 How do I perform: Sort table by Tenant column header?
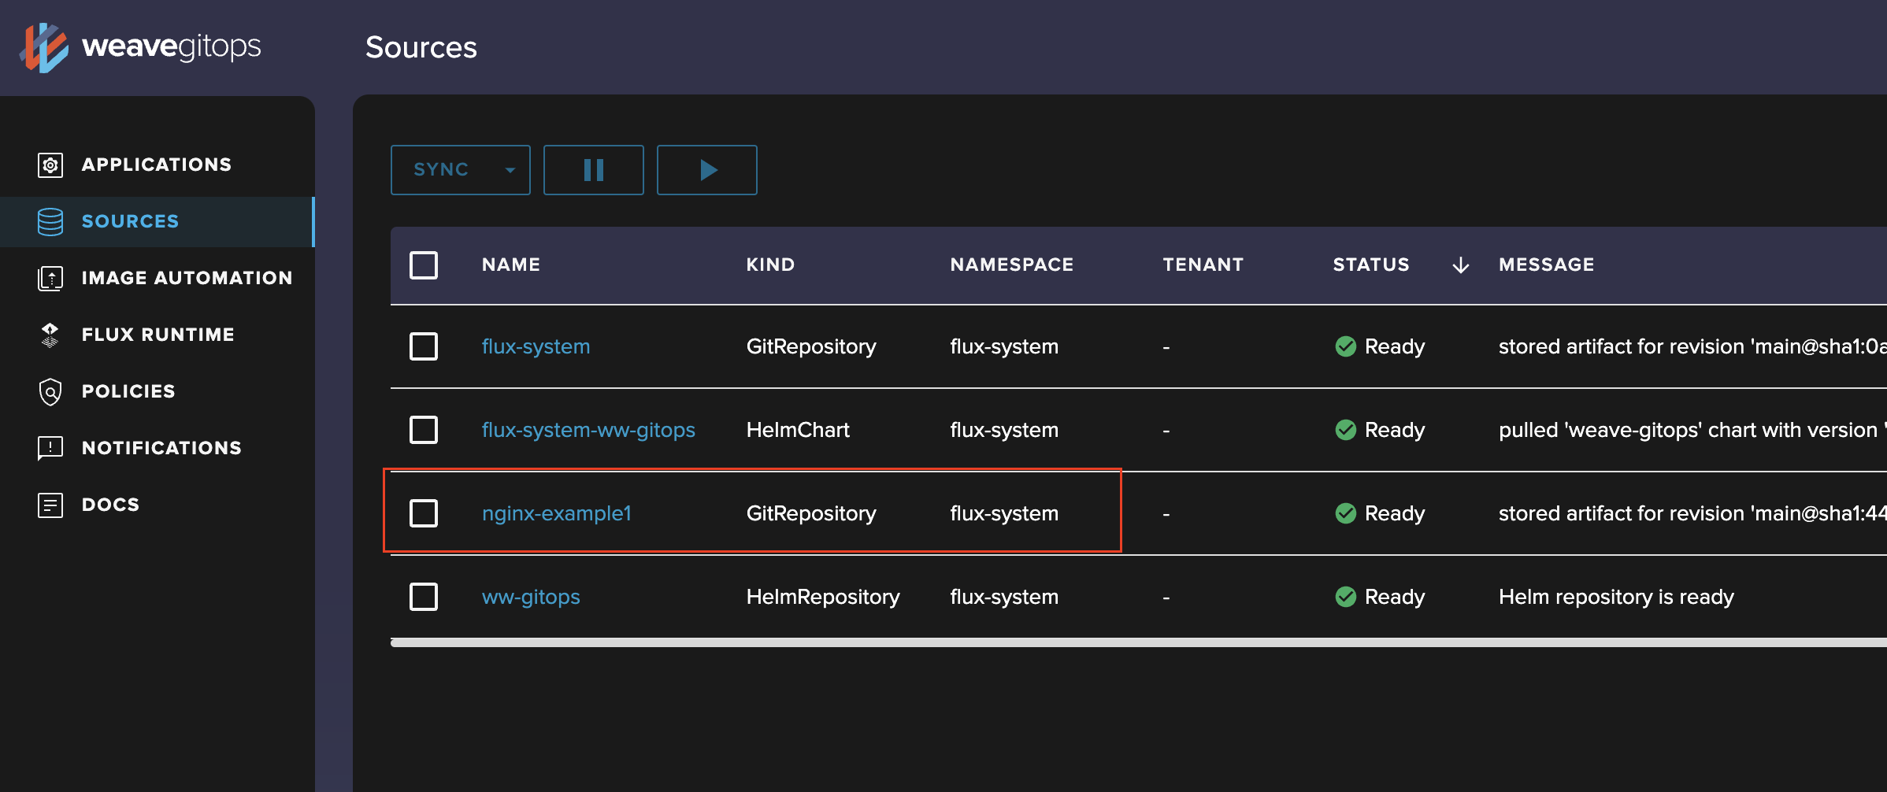(x=1203, y=265)
